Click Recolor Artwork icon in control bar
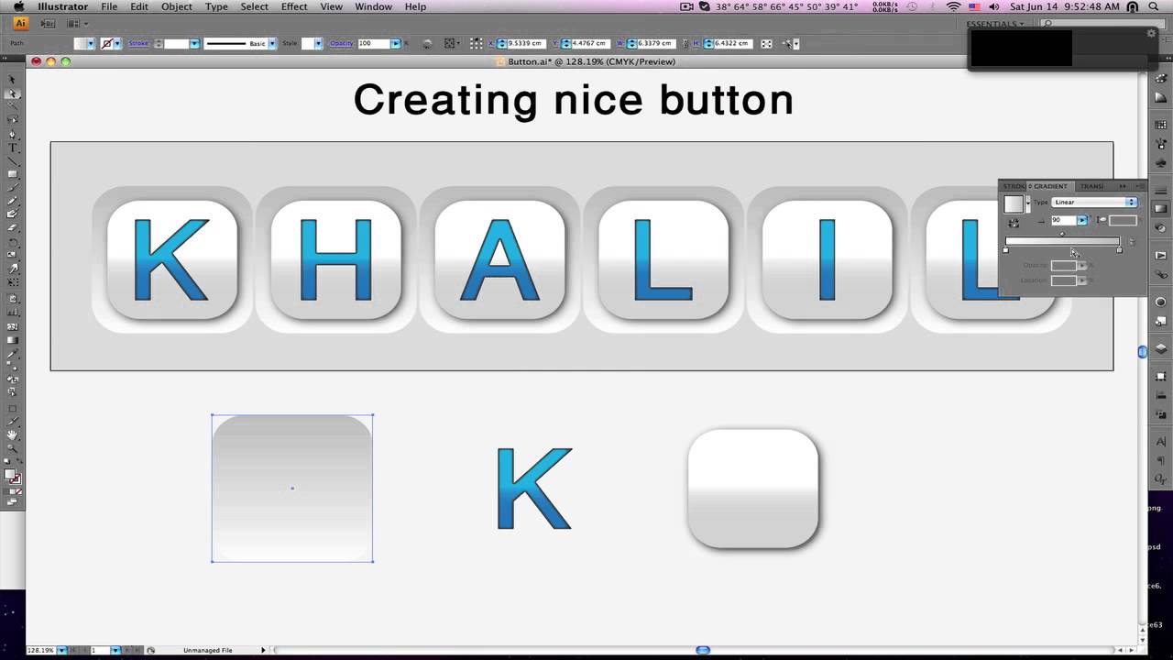1173x660 pixels. click(426, 43)
